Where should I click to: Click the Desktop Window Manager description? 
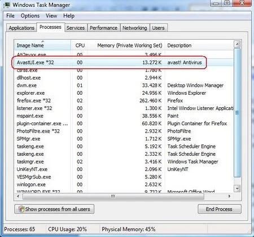click(195, 85)
